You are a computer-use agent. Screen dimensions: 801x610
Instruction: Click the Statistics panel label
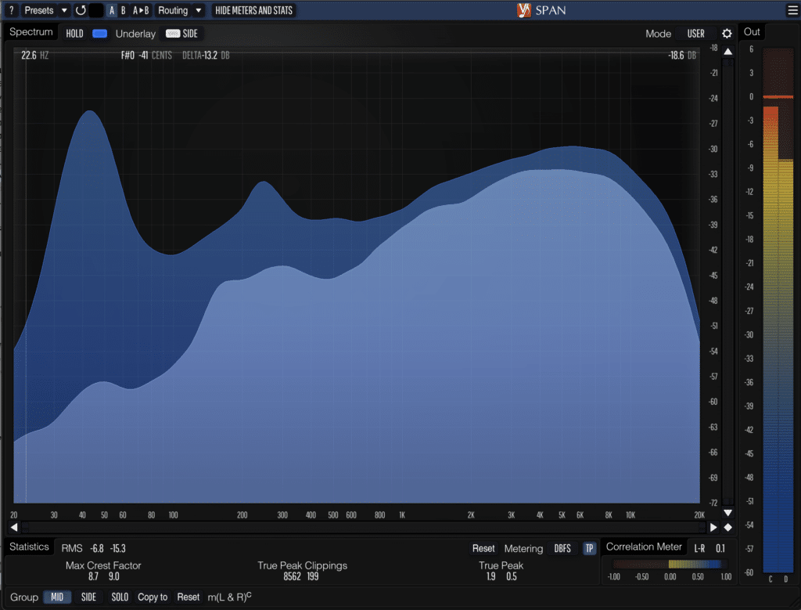(29, 547)
